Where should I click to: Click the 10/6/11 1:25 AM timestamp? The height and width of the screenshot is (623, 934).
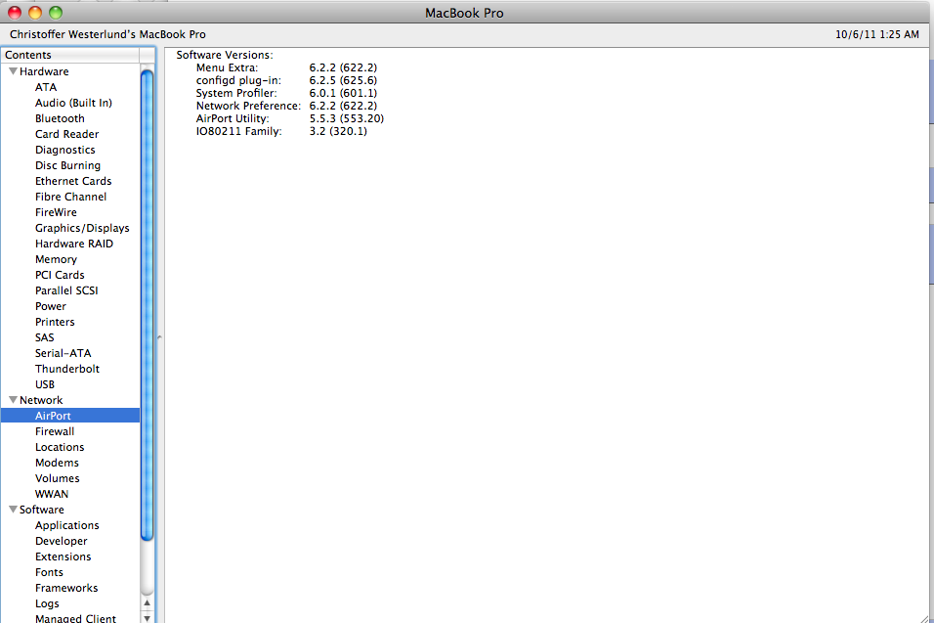coord(876,34)
